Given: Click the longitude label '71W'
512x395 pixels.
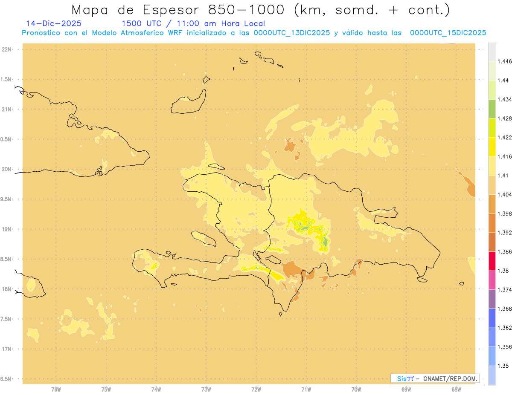Looking at the screenshot, I should [x=306, y=389].
